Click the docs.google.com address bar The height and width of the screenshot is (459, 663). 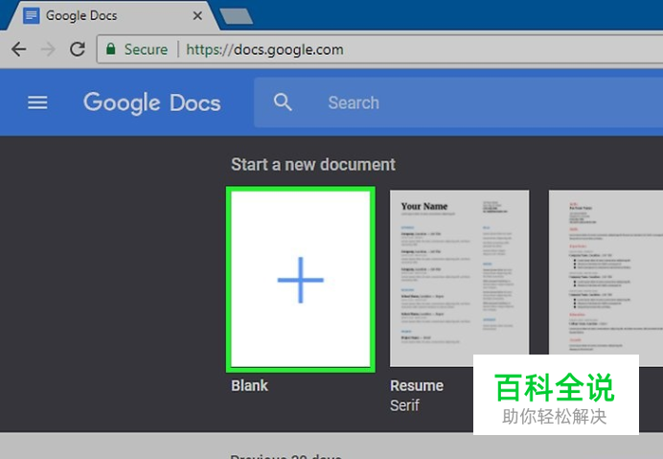pos(380,50)
